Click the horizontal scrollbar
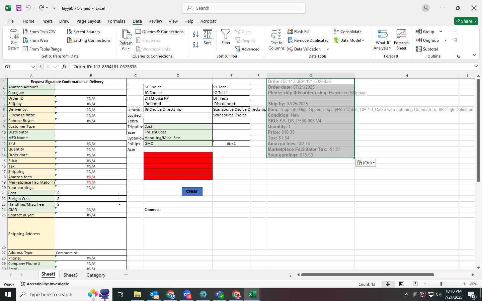482x301 pixels. point(368,275)
